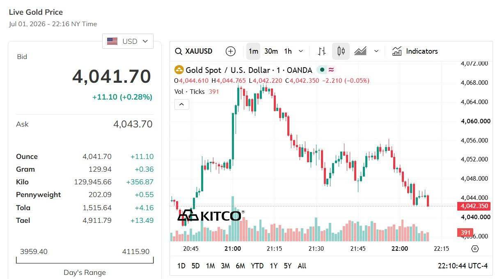Open the Indicators panel
495x279 pixels.
415,51
